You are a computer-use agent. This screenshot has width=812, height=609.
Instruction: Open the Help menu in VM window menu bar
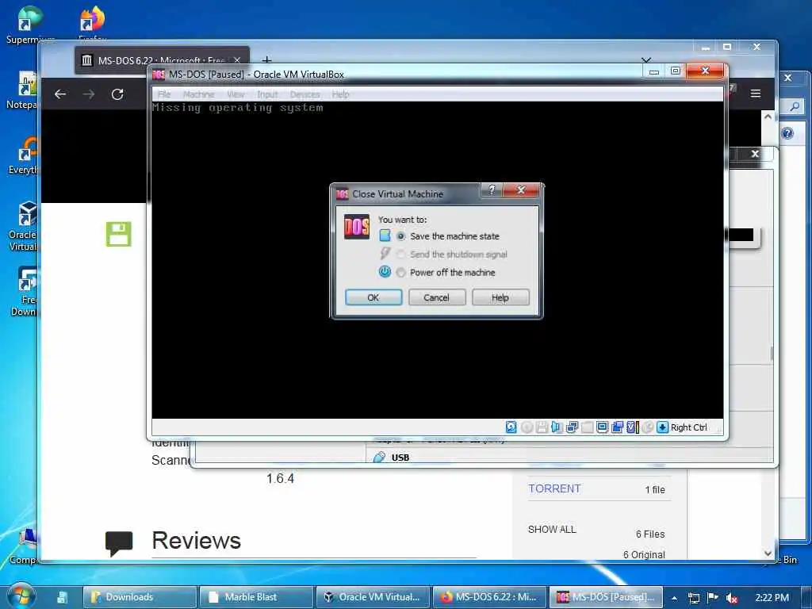(x=340, y=94)
